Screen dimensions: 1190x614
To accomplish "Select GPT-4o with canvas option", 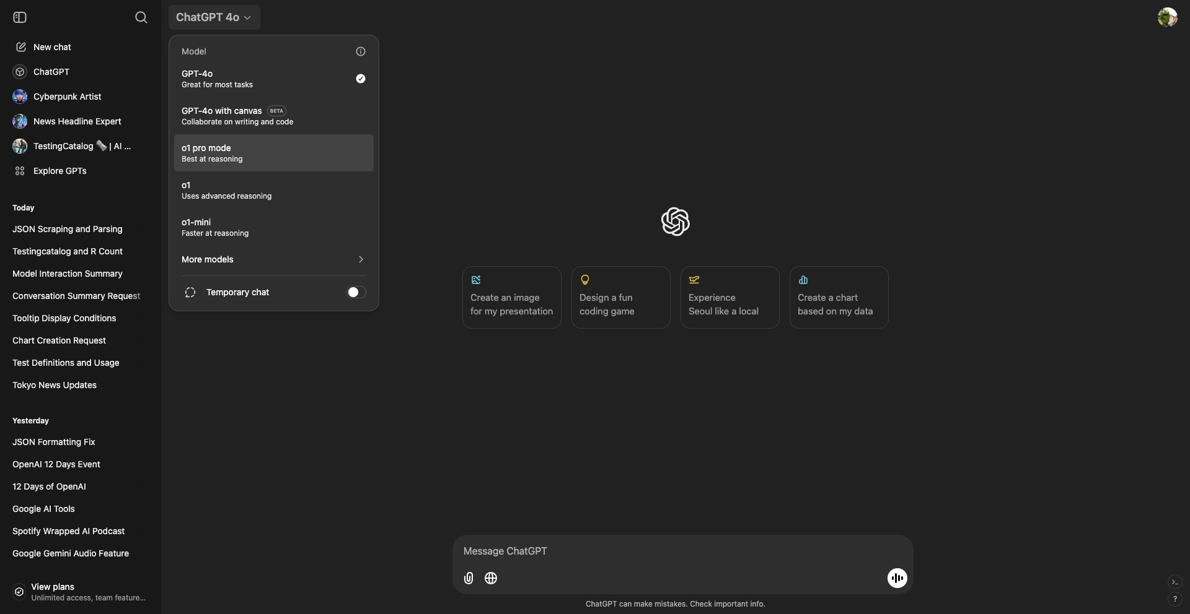I will click(274, 116).
